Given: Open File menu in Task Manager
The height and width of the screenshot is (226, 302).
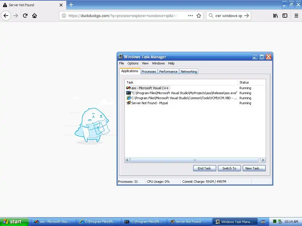Looking at the screenshot, I should 122,63.
